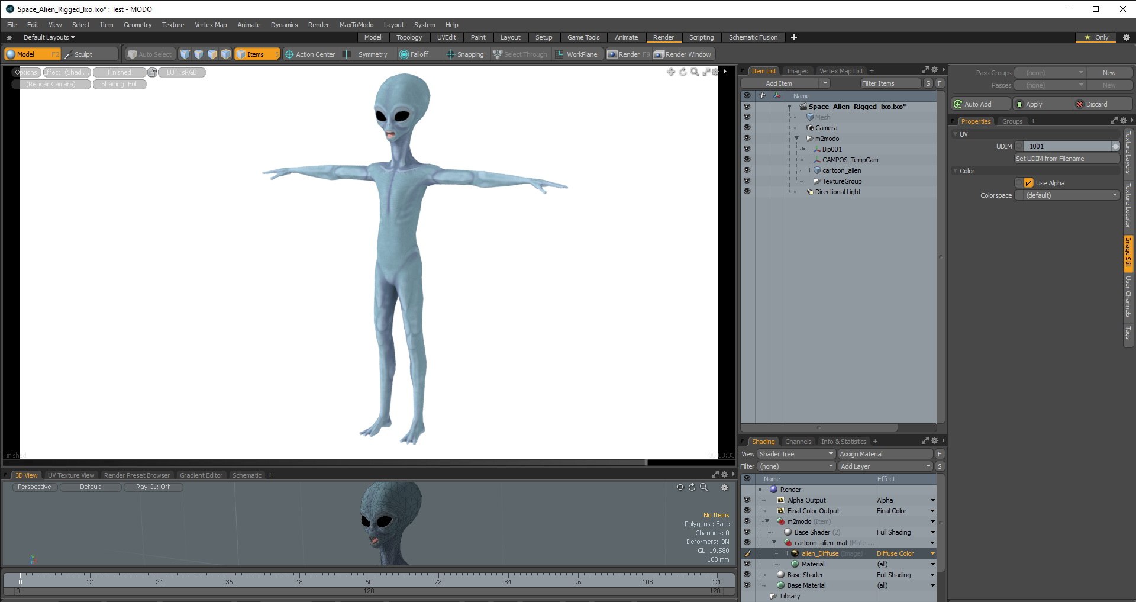
Task: Click the render viewport zoom magnifier icon
Action: point(695,72)
